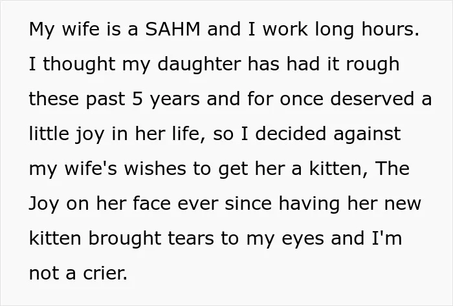453x306 pixels.
Task: Click the word "face" in sixth line
Action: 152,203
